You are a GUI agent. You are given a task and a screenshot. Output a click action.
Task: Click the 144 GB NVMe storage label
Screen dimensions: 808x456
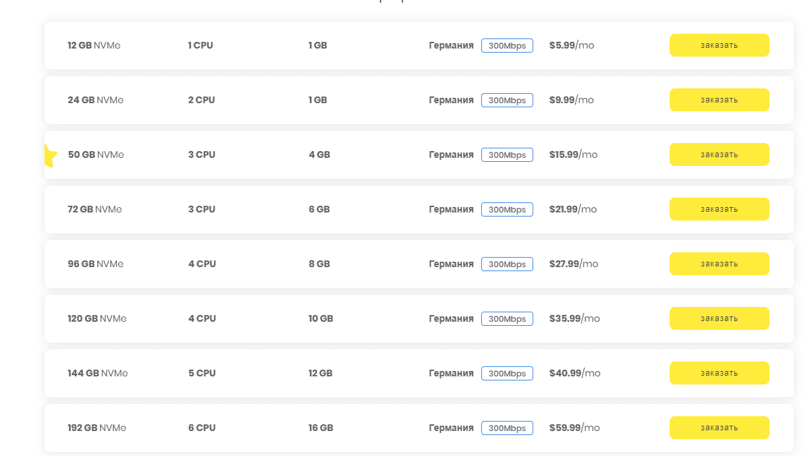pos(97,373)
